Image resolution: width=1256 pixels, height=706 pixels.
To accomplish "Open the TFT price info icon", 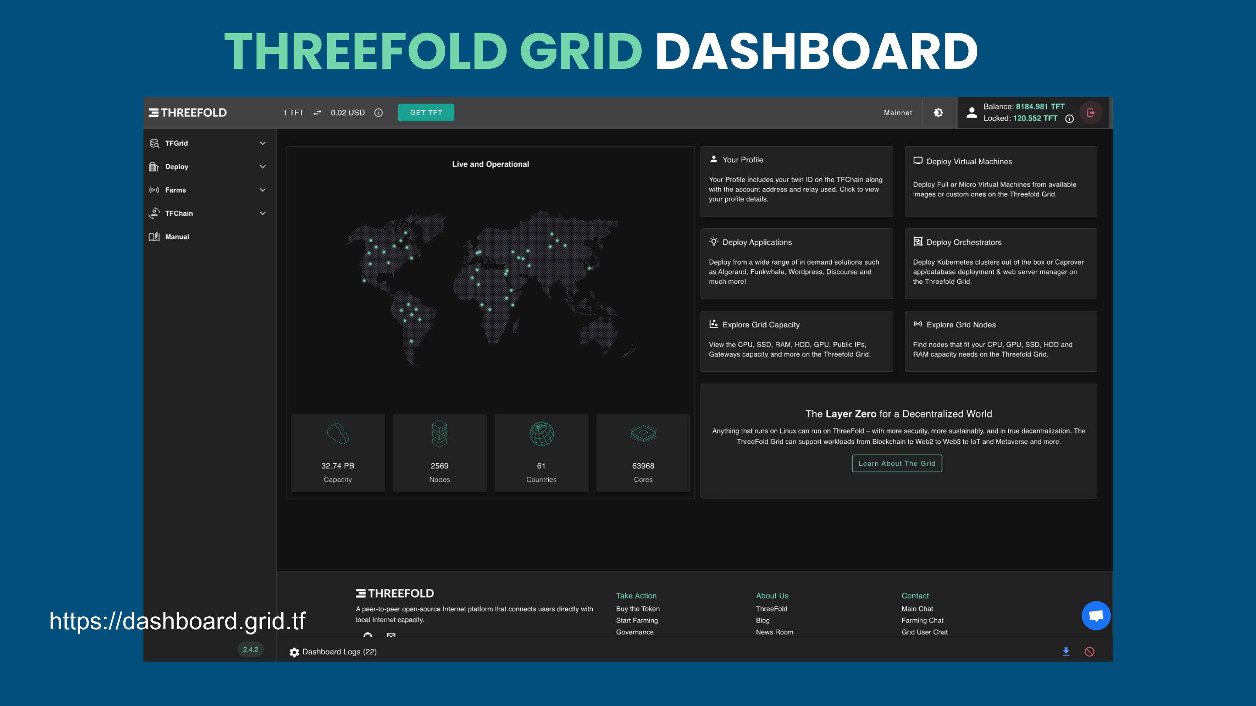I will coord(379,112).
